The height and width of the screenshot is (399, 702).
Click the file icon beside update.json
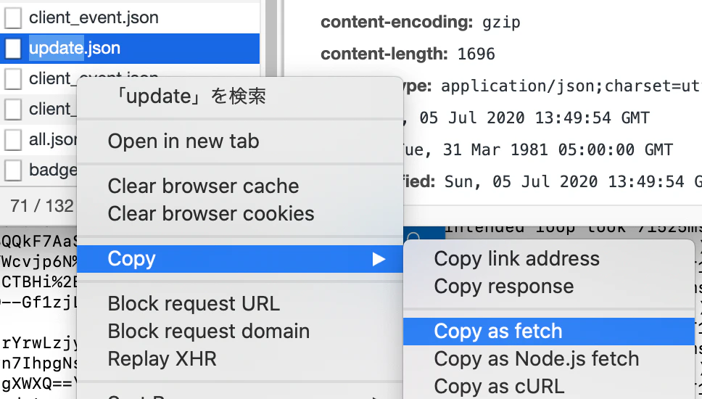point(13,49)
